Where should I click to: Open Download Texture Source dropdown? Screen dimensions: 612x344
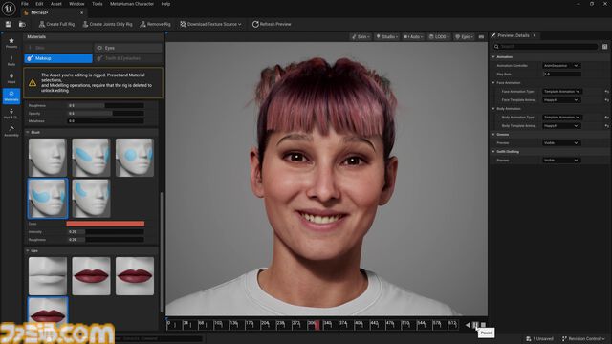(x=210, y=24)
